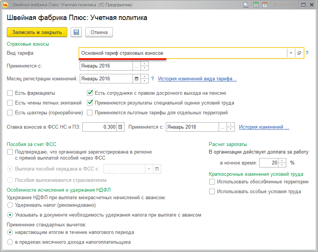Click Записать и закрыть button
Image resolution: width=318 pixels, height=252 pixels.
tap(37, 32)
